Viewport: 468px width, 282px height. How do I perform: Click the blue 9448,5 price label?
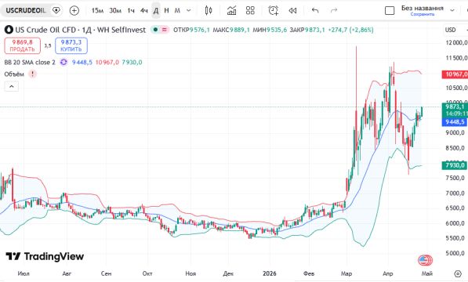(x=455, y=122)
